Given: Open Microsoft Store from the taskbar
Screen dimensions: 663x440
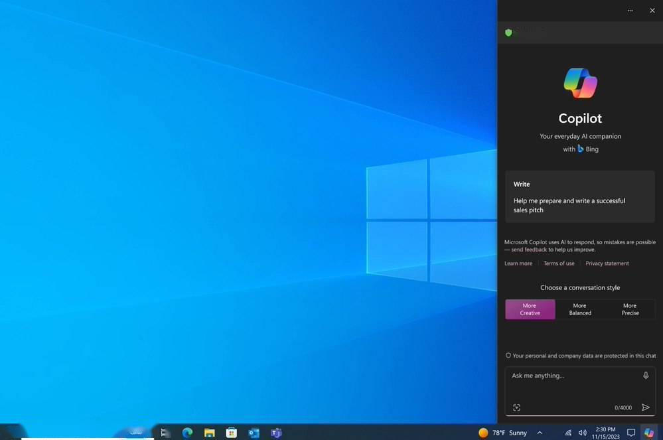Looking at the screenshot, I should tap(232, 433).
